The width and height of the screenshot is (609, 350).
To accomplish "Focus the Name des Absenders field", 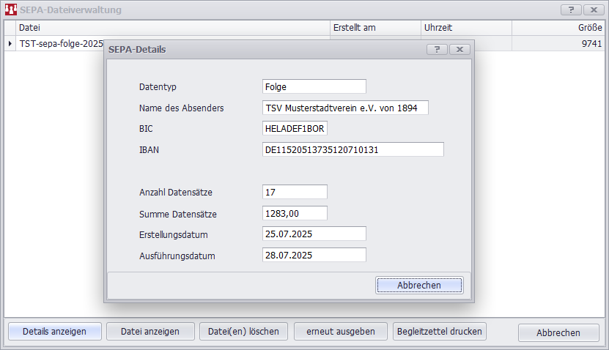I will tap(344, 108).
